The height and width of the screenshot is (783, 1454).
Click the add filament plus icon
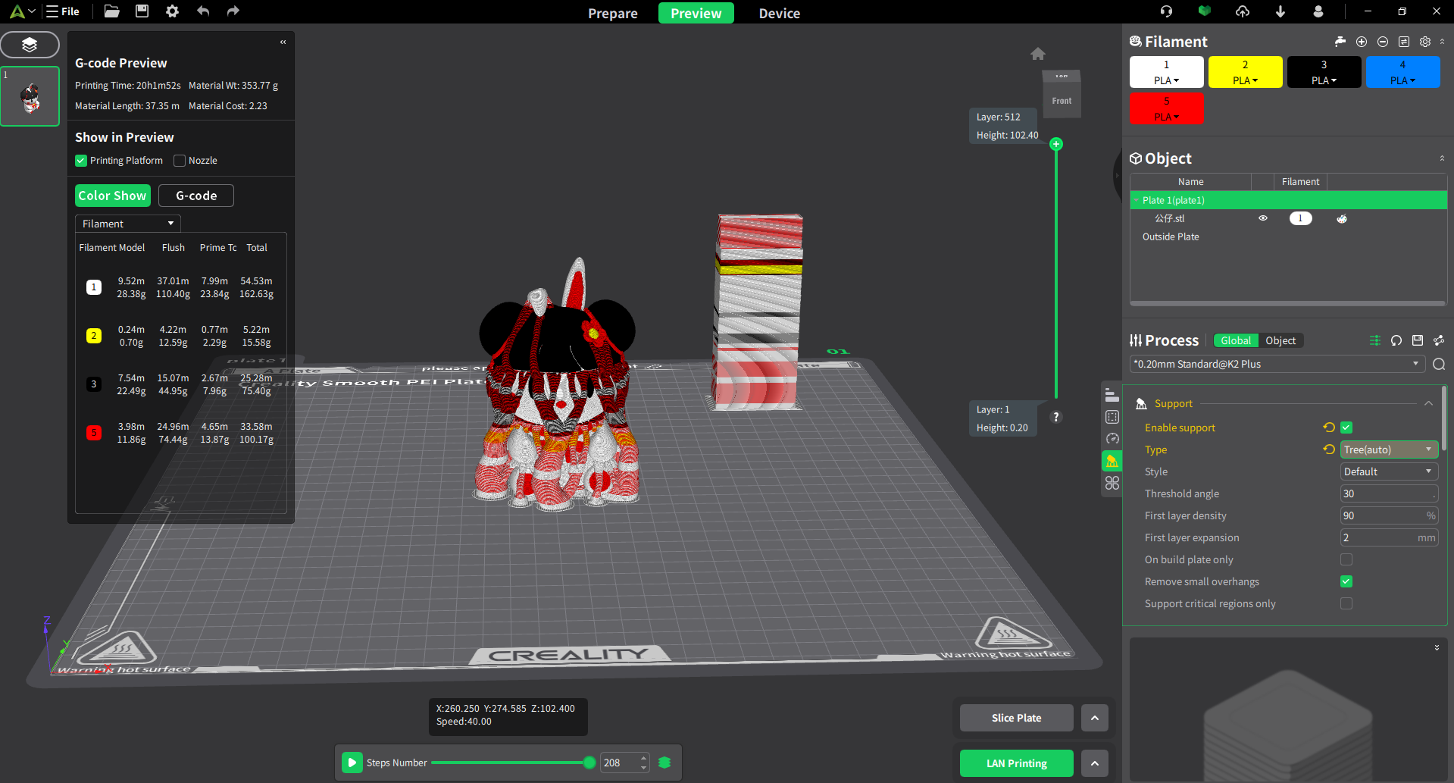[x=1362, y=42]
